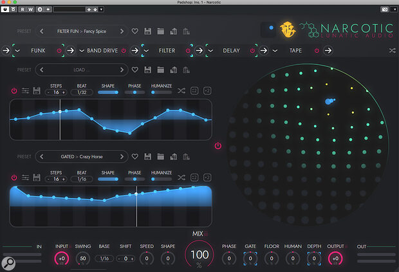
Task: Go to next global preset after Fancy Spice
Action: point(122,32)
